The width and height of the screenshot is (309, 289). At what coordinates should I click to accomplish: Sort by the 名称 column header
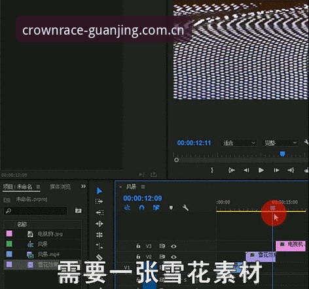click(x=22, y=224)
